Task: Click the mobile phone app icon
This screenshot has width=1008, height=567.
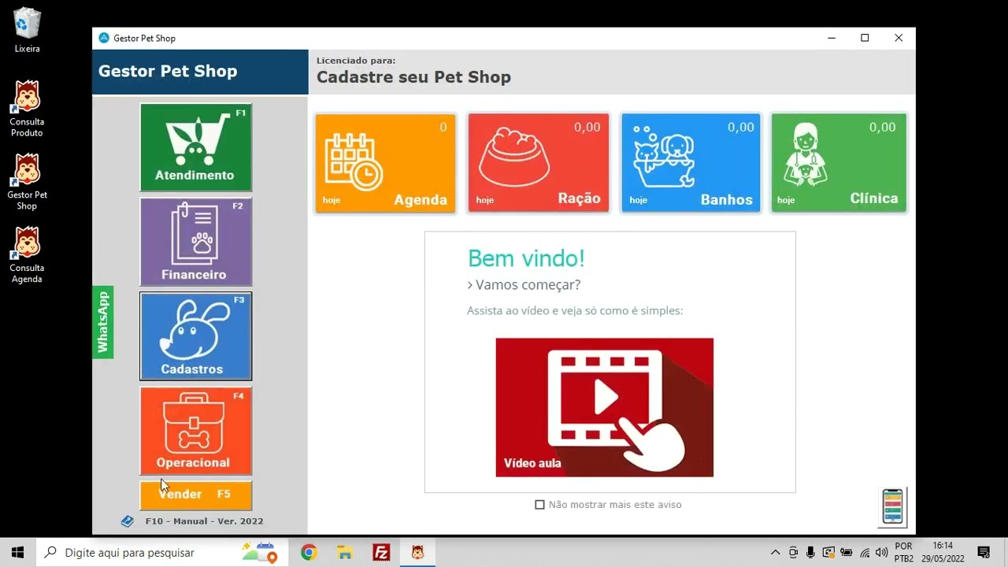Action: 892,507
